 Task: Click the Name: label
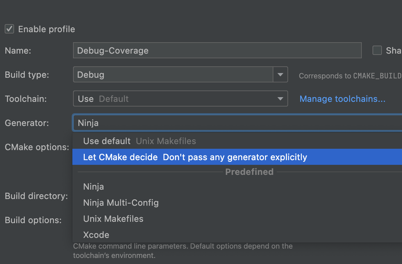pos(18,51)
